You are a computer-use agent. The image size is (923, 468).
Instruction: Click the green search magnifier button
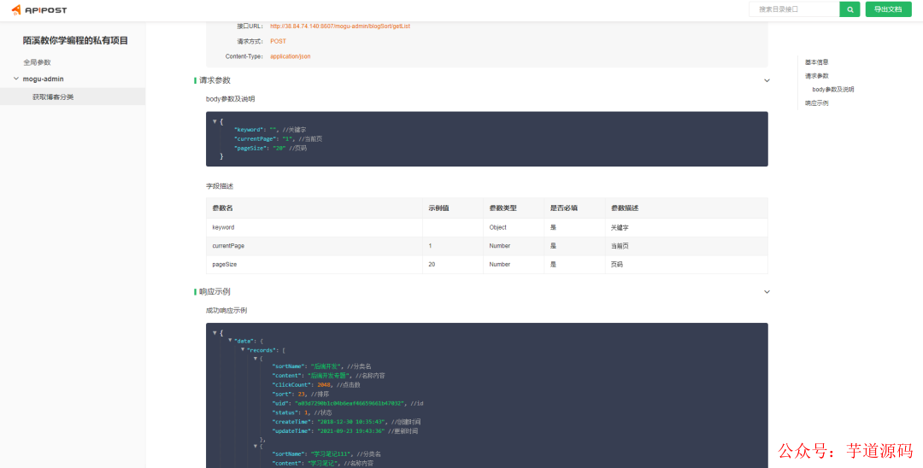pos(850,9)
